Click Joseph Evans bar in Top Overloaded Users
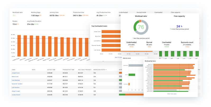211x107 pixels. [111, 31]
